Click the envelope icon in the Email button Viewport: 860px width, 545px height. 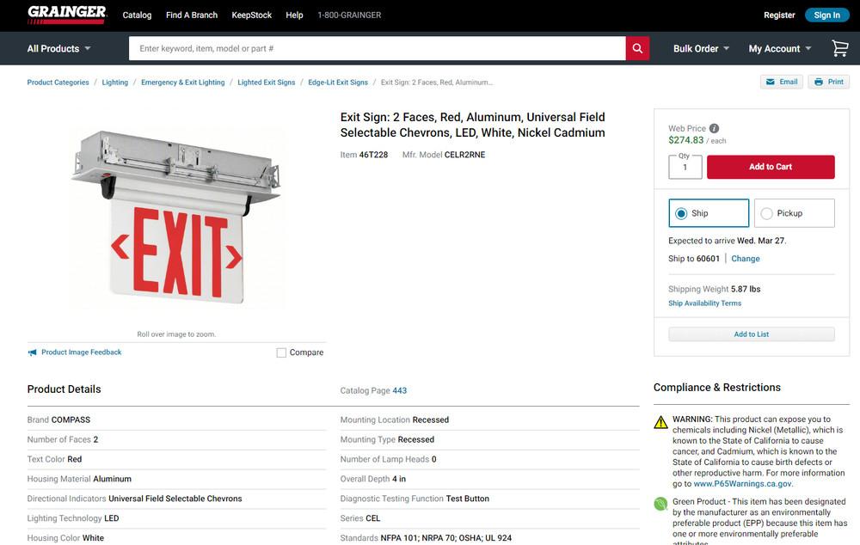770,82
